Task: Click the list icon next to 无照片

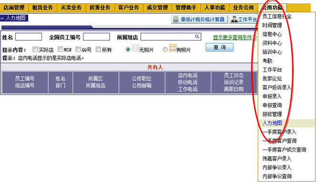Action: tap(136, 48)
